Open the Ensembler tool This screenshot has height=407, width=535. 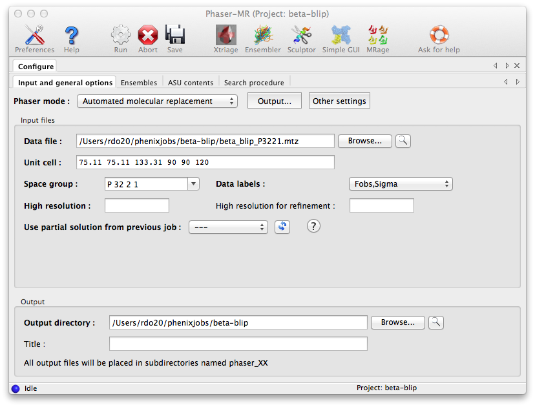(262, 36)
